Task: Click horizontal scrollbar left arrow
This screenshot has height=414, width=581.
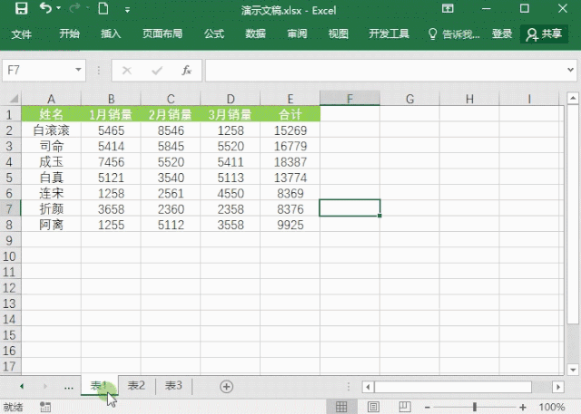Action: [x=368, y=387]
